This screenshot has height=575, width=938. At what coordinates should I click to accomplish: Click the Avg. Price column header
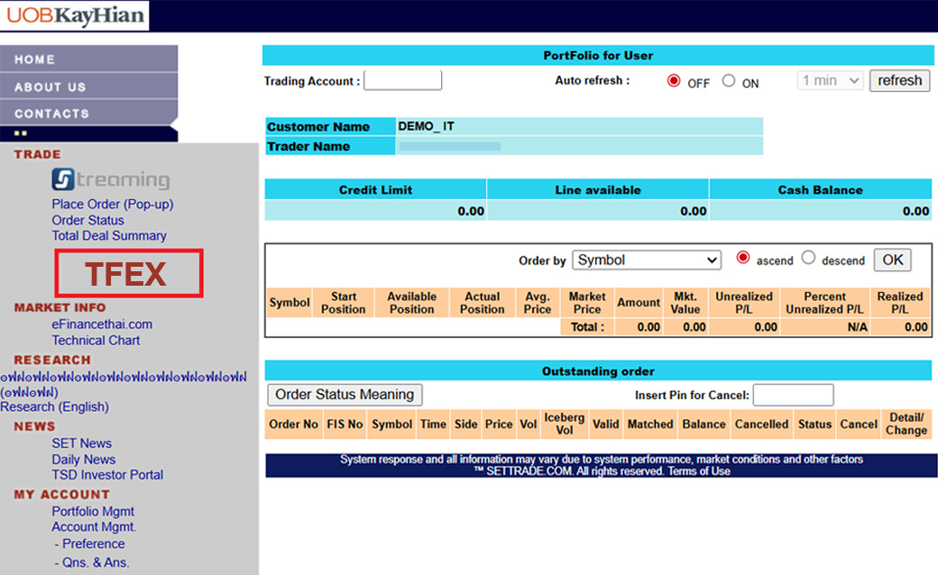538,303
